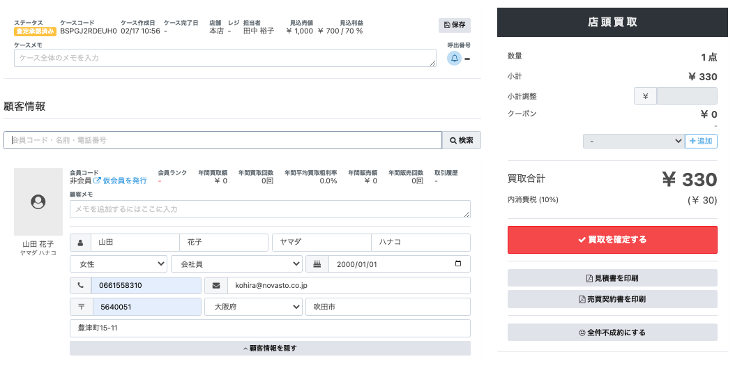
Task: Focus the subtotal adjustment amount field
Action: click(x=687, y=96)
